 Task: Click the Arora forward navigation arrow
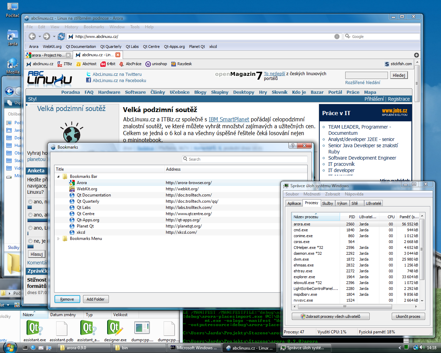(x=47, y=36)
